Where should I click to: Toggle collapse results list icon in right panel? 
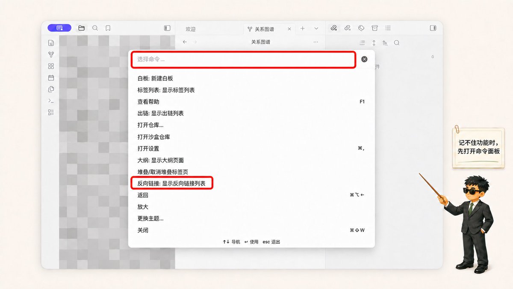pyautogui.click(x=363, y=43)
